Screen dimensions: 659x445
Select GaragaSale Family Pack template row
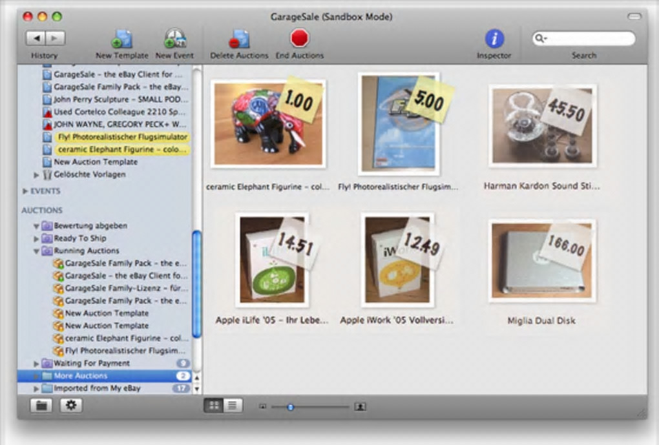pyautogui.click(x=104, y=87)
